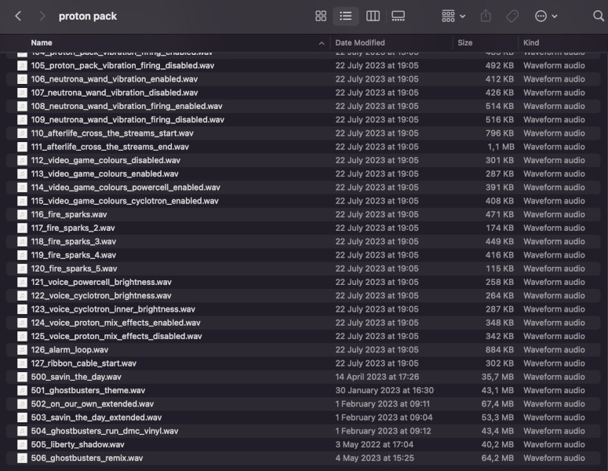The width and height of the screenshot is (608, 471).
Task: Click file icon of 108_neutrona_wand_vibration_firing_enabled.wav
Action: point(23,106)
